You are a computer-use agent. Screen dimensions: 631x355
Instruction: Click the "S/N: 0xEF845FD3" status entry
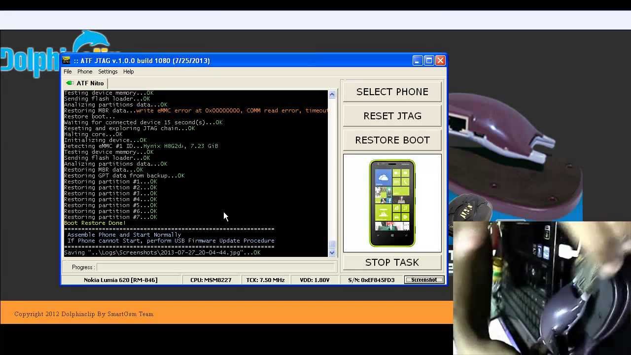point(371,280)
